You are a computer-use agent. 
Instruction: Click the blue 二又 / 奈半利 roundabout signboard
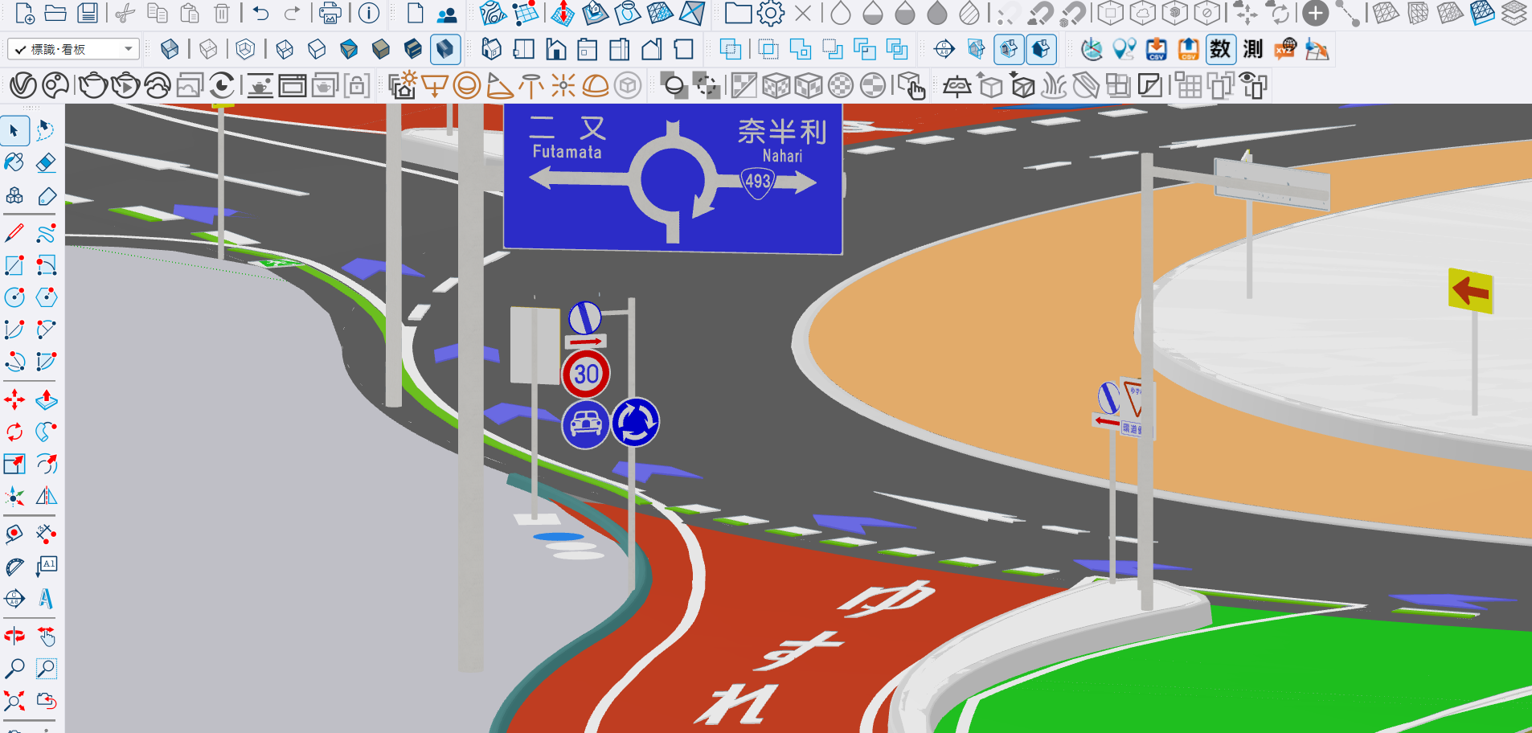(x=673, y=178)
